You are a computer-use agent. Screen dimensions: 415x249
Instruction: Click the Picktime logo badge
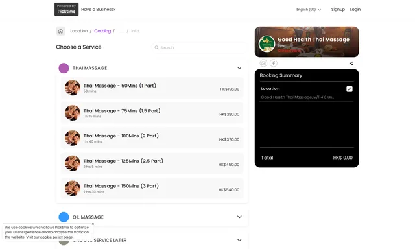tap(66, 9)
